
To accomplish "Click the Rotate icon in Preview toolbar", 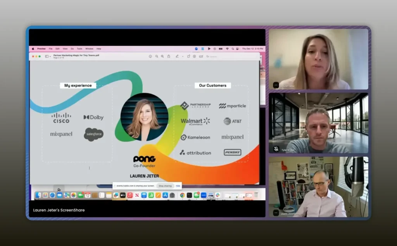I will 188,56.
